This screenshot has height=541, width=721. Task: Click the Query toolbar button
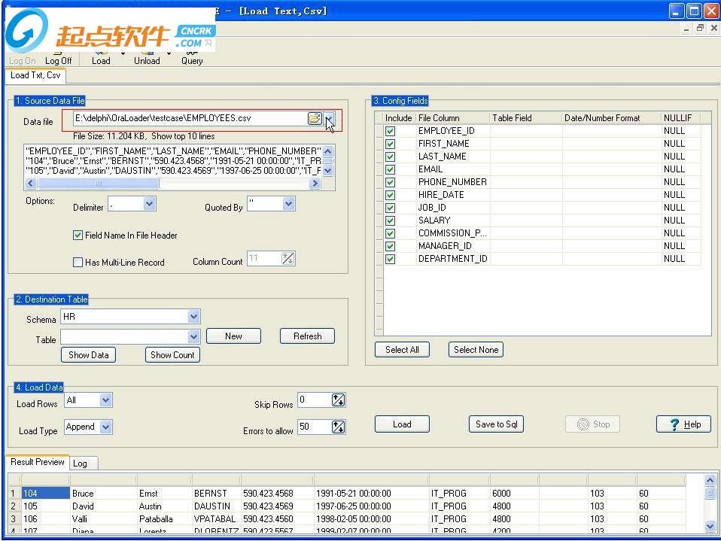[192, 60]
